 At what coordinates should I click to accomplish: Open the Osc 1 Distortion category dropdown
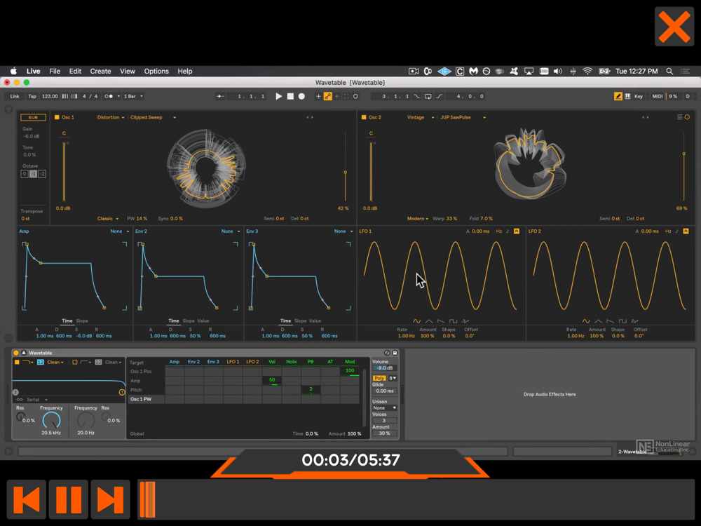click(x=111, y=117)
